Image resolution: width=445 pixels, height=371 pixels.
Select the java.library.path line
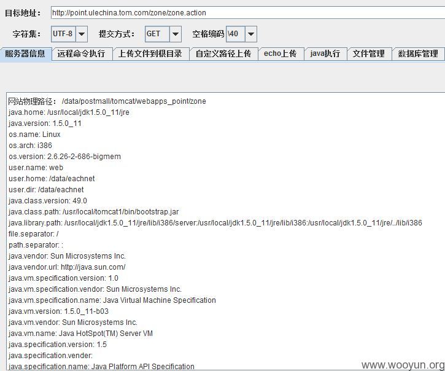(215, 223)
